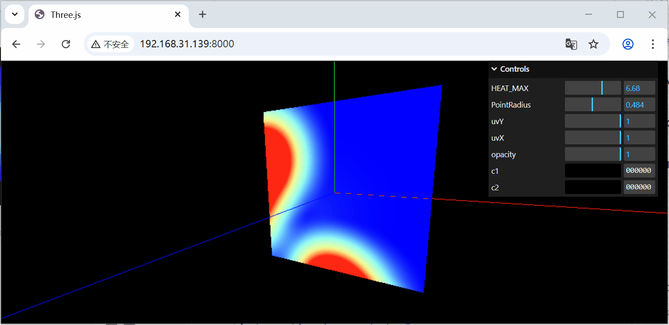Open the c2 color swatch

pyautogui.click(x=593, y=187)
